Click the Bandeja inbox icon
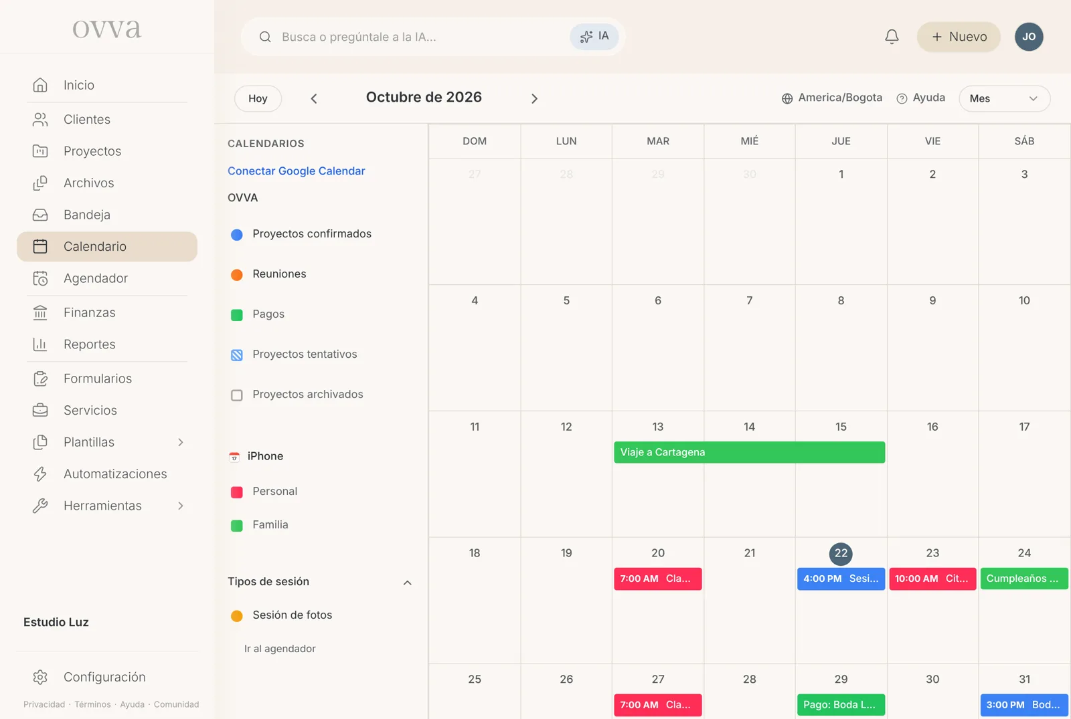 (40, 215)
